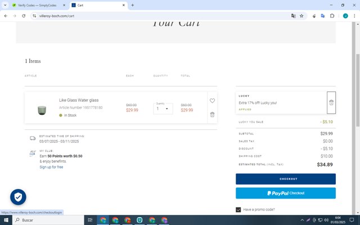Add Like Glass Water glass to wishlist heart
The width and height of the screenshot is (360, 225).
tap(212, 101)
